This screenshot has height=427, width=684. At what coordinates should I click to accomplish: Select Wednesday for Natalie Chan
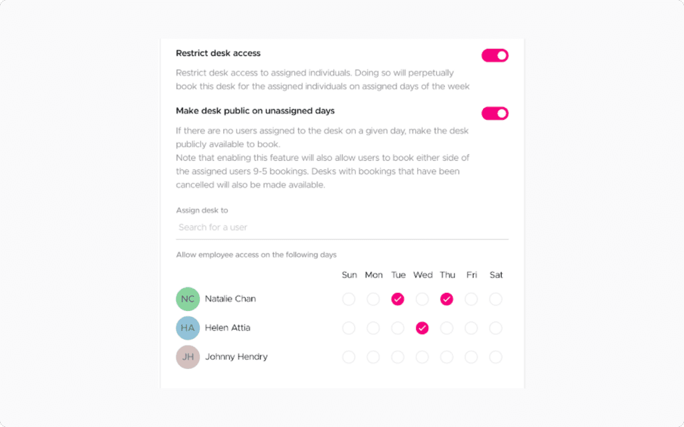(422, 300)
